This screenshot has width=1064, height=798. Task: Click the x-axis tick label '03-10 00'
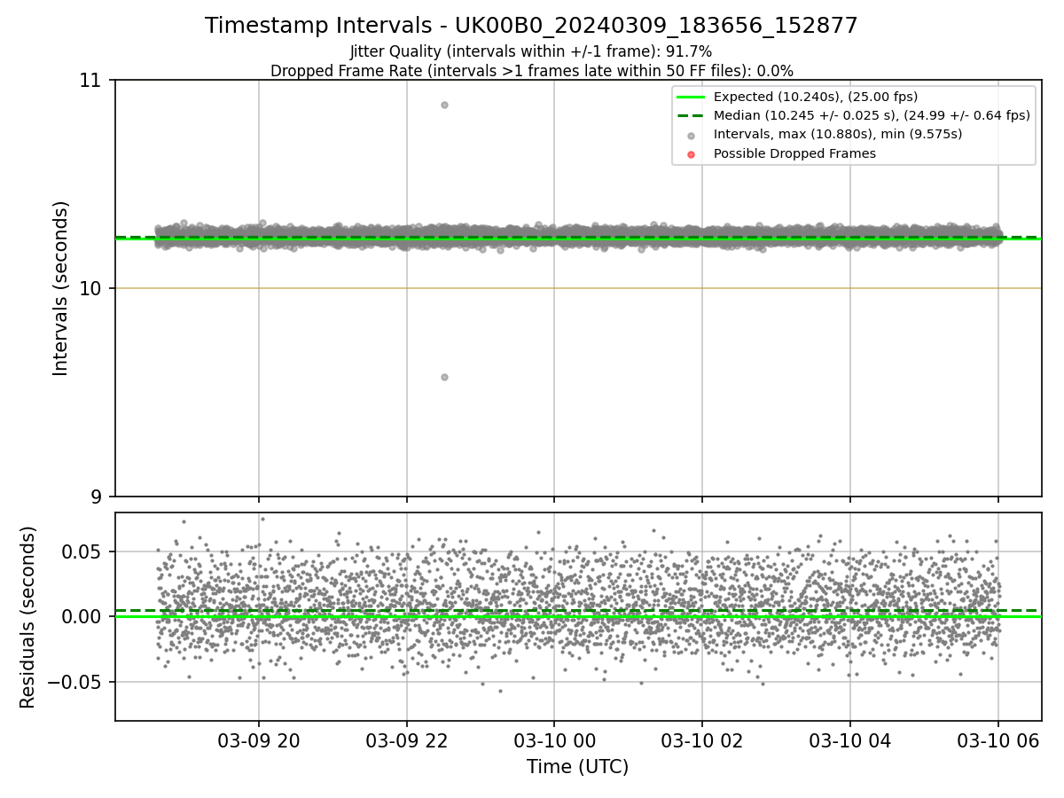(x=554, y=740)
